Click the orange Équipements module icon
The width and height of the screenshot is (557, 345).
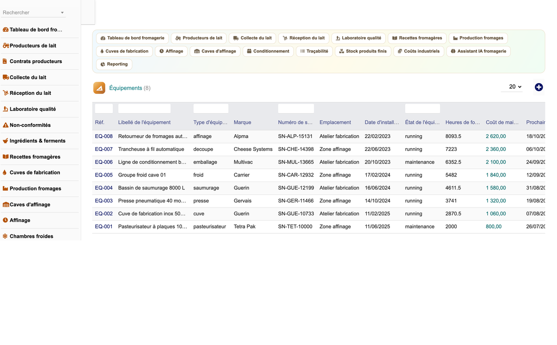[x=99, y=88]
